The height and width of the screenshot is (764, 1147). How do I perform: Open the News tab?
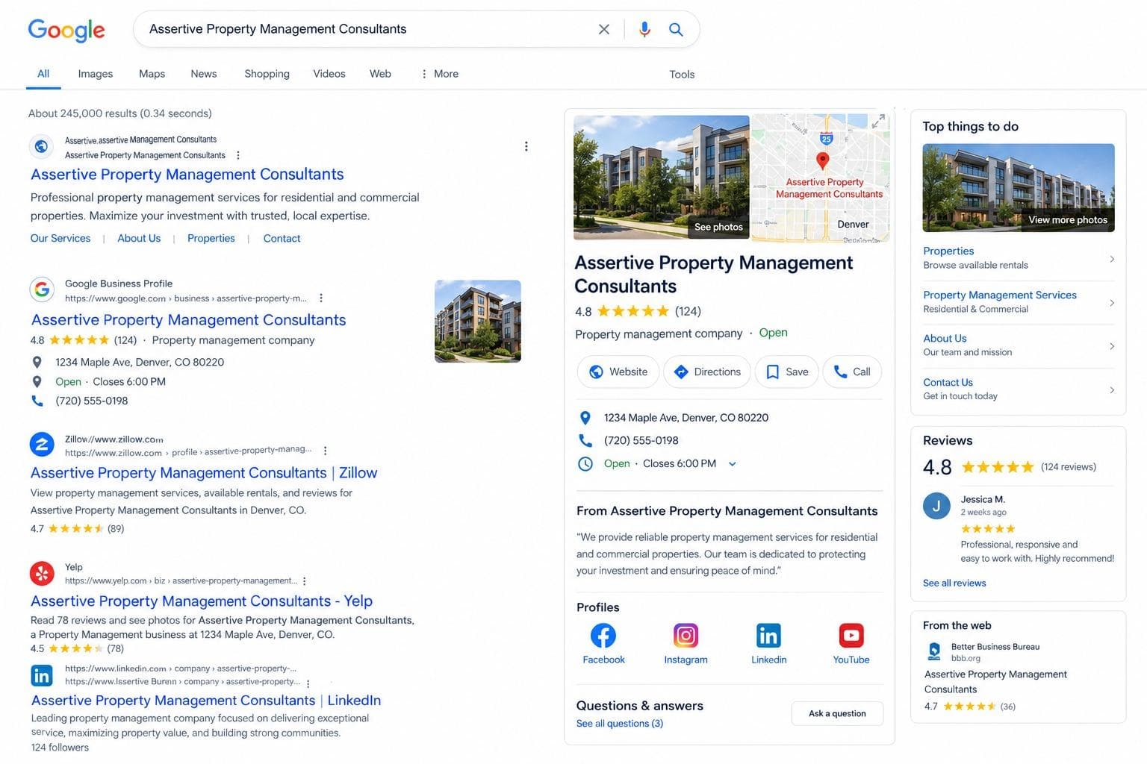pyautogui.click(x=203, y=74)
